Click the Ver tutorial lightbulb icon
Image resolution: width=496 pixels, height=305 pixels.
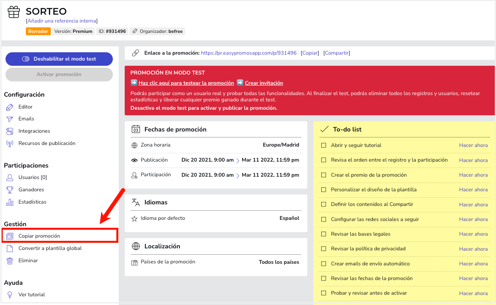[x=10, y=295]
